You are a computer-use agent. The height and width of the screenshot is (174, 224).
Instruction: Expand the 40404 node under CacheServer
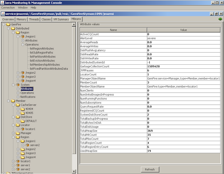(18, 109)
